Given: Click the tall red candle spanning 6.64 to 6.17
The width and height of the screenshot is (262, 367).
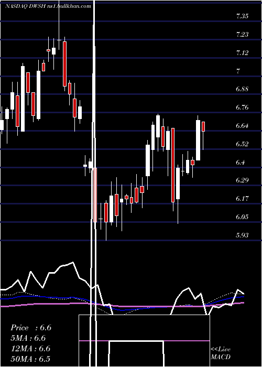Looking at the screenshot, I should (x=173, y=165).
